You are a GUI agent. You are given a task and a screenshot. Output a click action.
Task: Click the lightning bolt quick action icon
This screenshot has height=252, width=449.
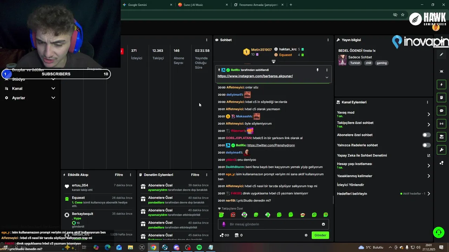441,84
